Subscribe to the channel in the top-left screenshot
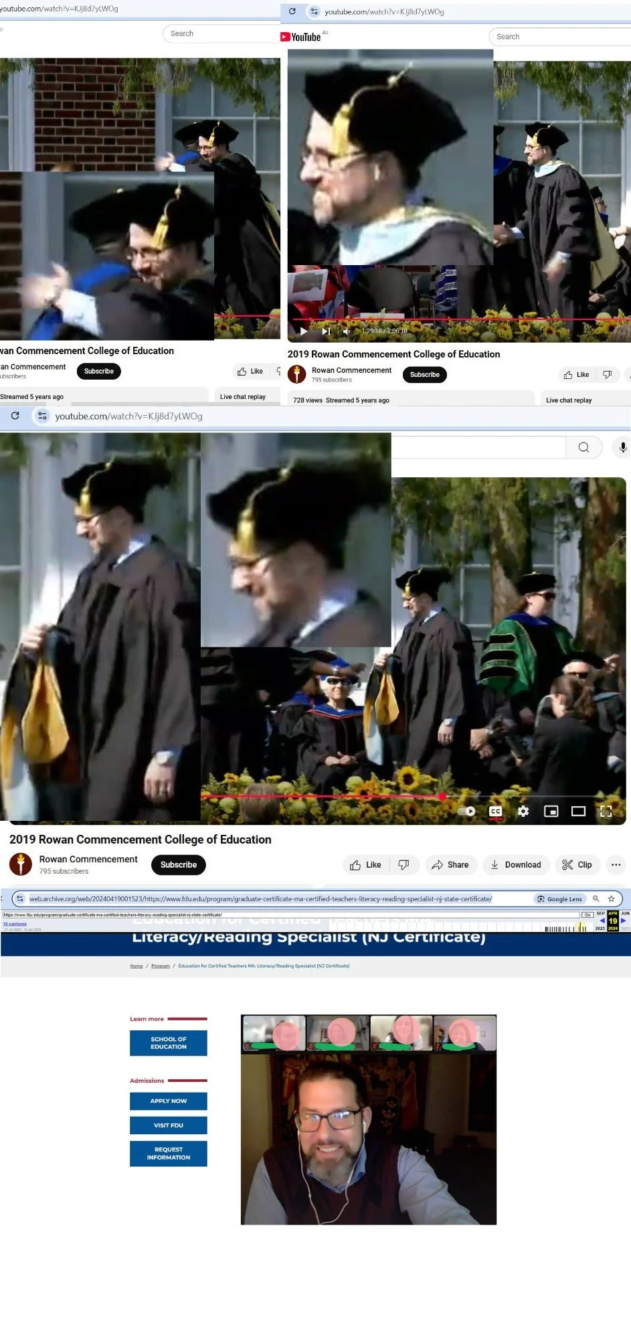The height and width of the screenshot is (1339, 631). [99, 371]
